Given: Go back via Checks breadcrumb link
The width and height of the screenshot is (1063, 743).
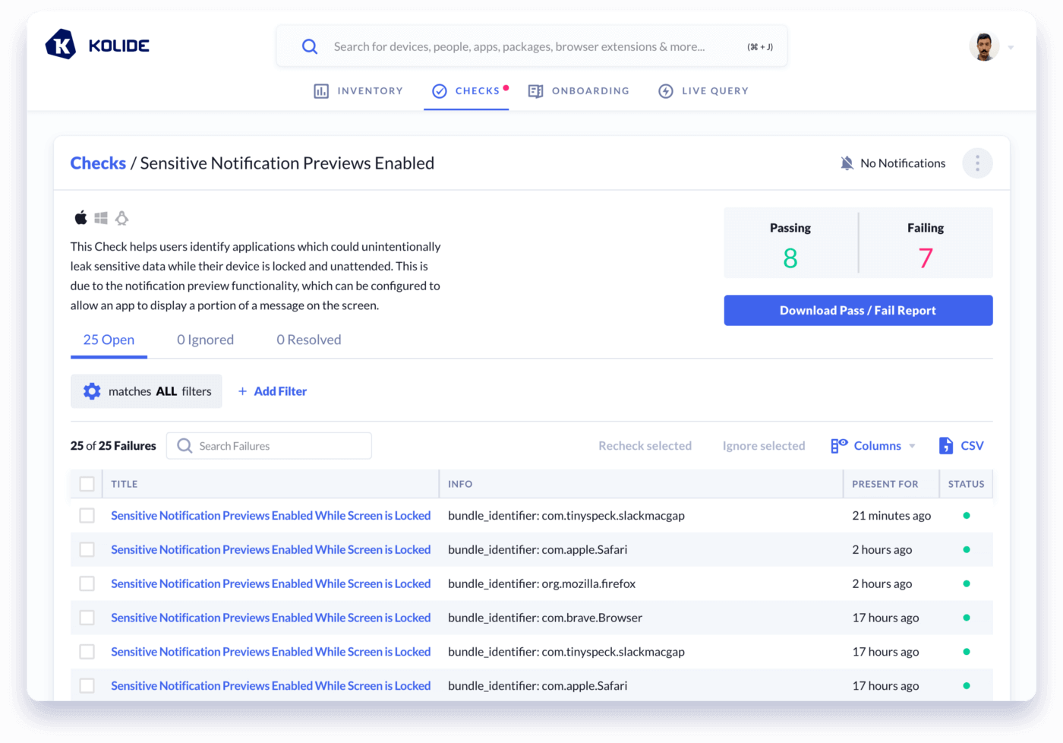Looking at the screenshot, I should click(x=98, y=163).
